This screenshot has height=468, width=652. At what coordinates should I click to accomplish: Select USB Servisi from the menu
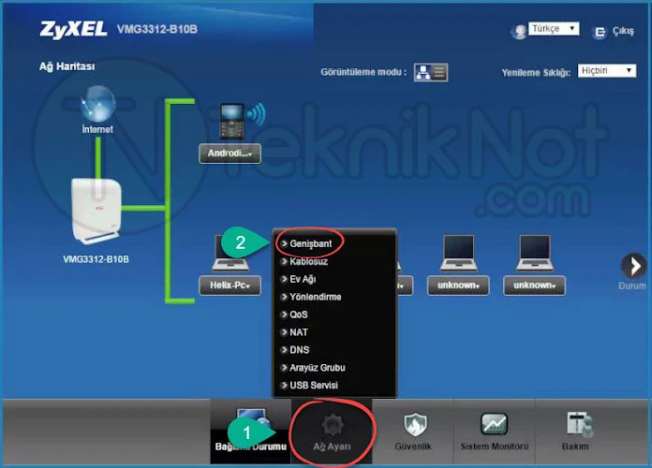point(314,386)
